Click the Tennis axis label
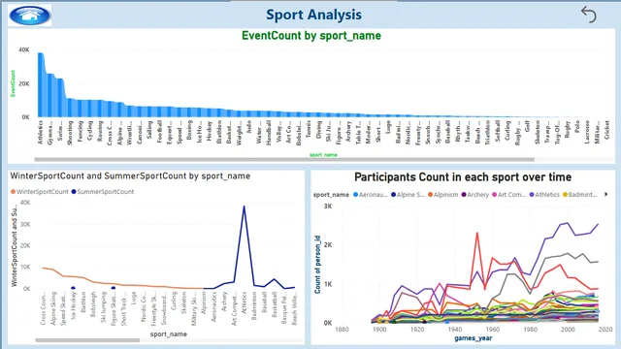 click(x=309, y=129)
